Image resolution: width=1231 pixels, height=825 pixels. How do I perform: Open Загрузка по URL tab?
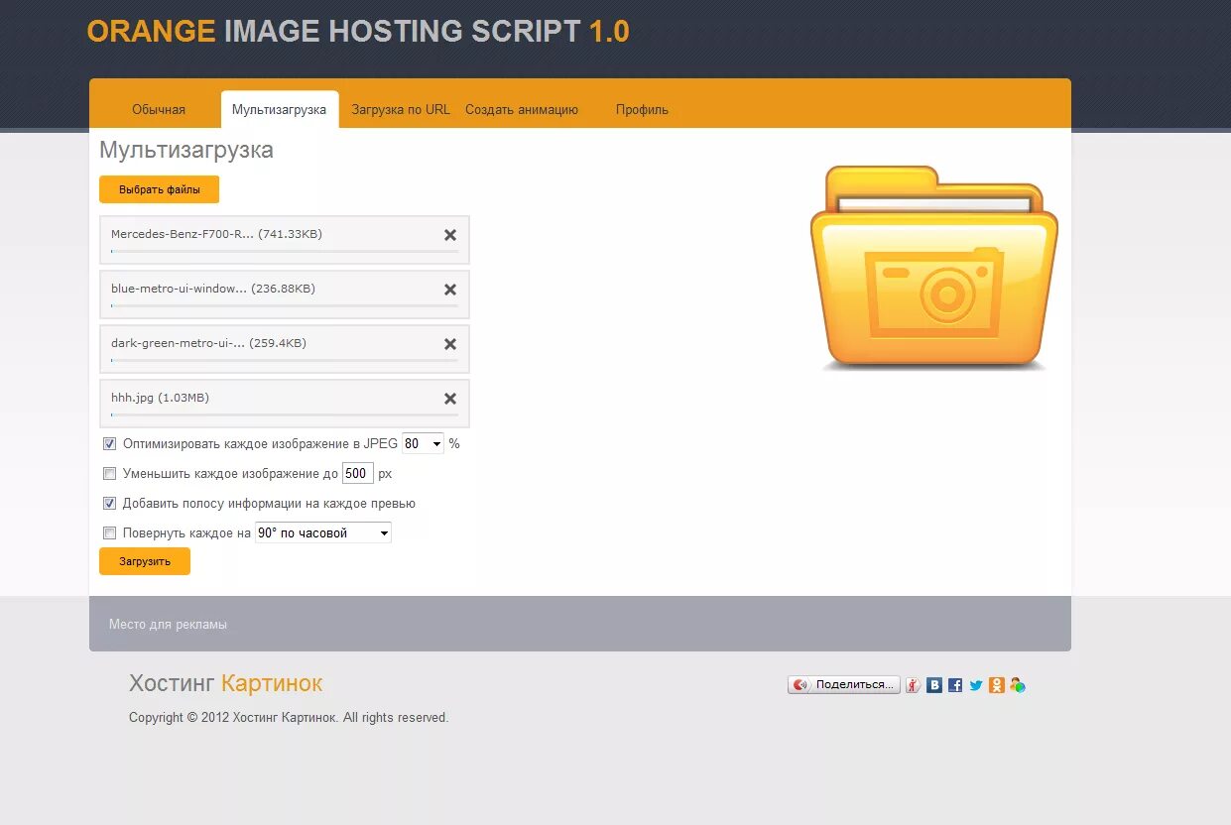[401, 110]
